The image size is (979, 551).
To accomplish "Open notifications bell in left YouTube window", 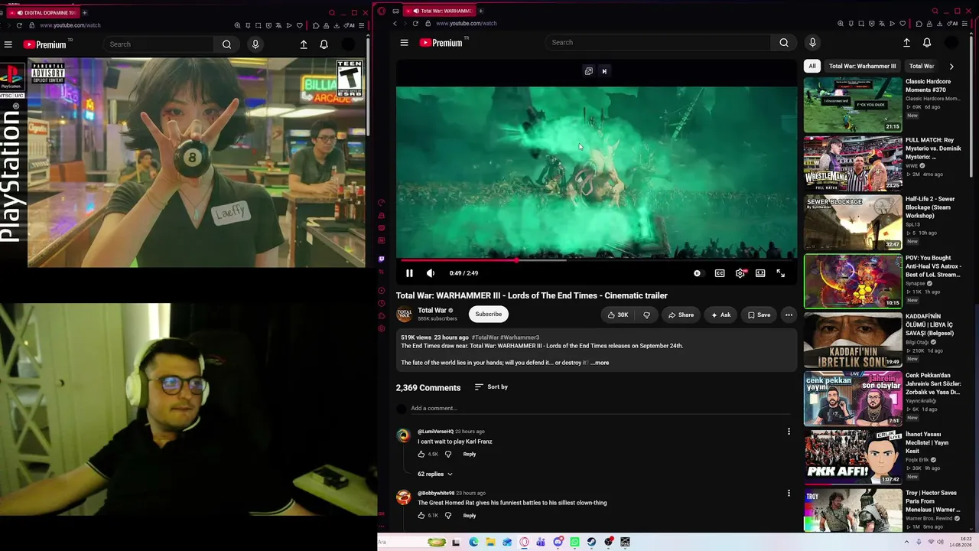I will pos(324,44).
